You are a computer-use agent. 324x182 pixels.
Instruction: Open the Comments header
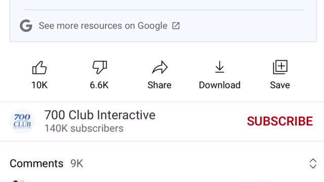coord(36,164)
